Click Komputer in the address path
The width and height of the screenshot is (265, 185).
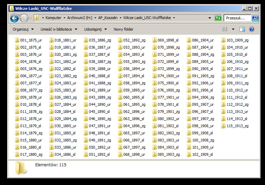click(x=53, y=18)
